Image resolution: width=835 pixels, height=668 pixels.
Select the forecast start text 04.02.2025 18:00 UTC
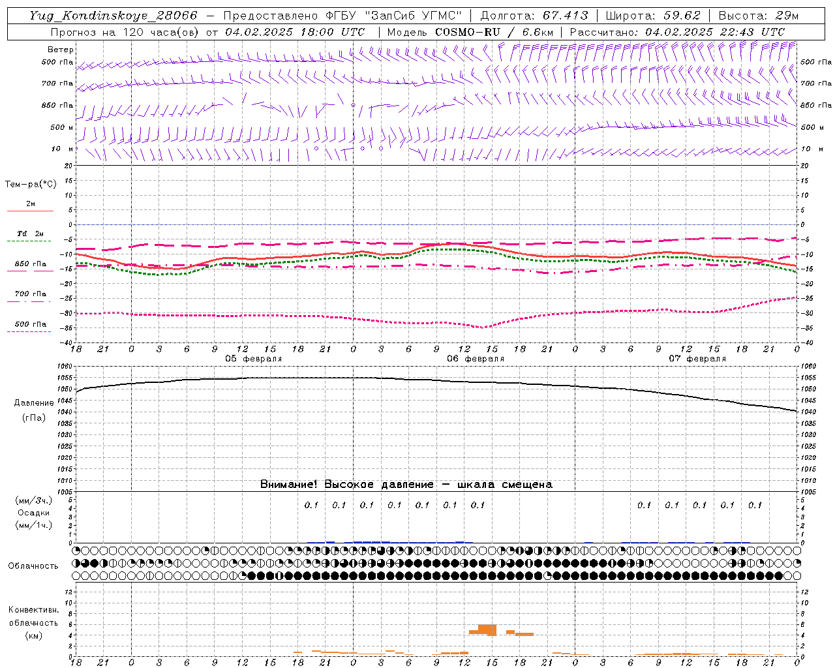point(295,32)
